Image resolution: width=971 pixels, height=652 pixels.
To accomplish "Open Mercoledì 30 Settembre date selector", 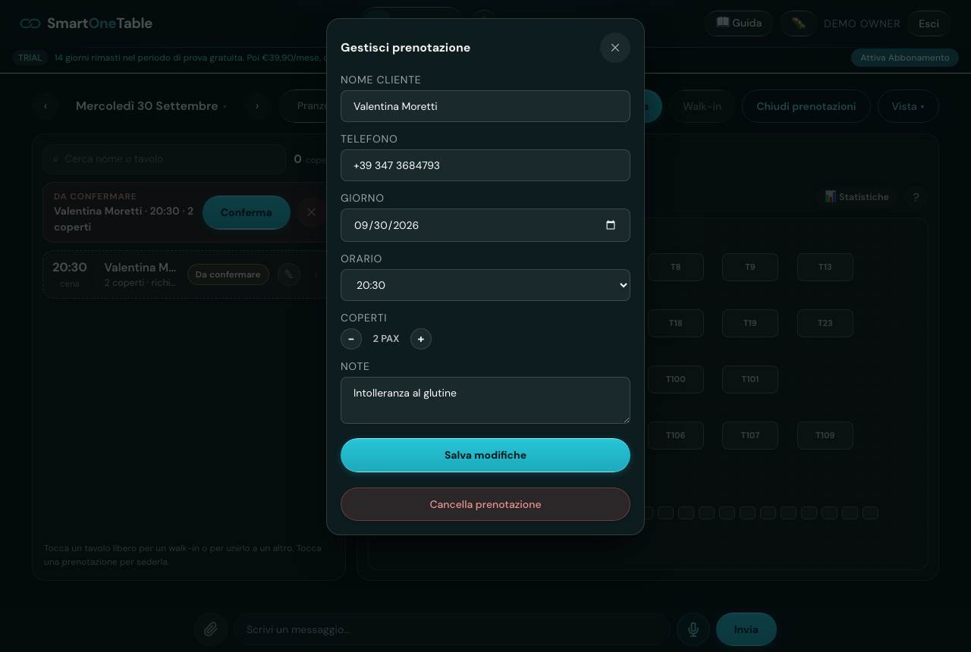I will [x=151, y=106].
